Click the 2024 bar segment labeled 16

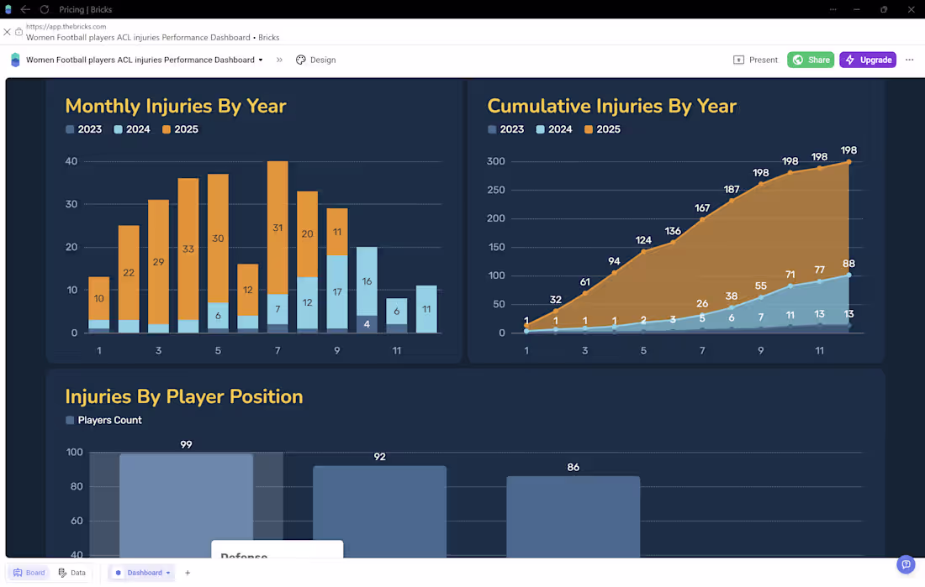(367, 281)
